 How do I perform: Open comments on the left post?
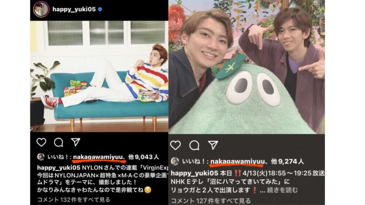click(x=58, y=142)
